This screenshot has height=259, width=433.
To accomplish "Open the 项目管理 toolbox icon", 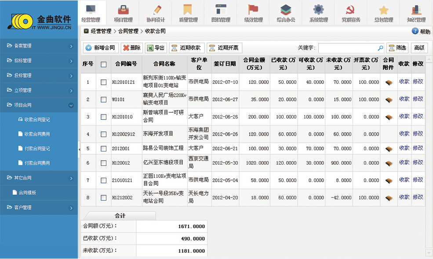I will click(x=123, y=10).
